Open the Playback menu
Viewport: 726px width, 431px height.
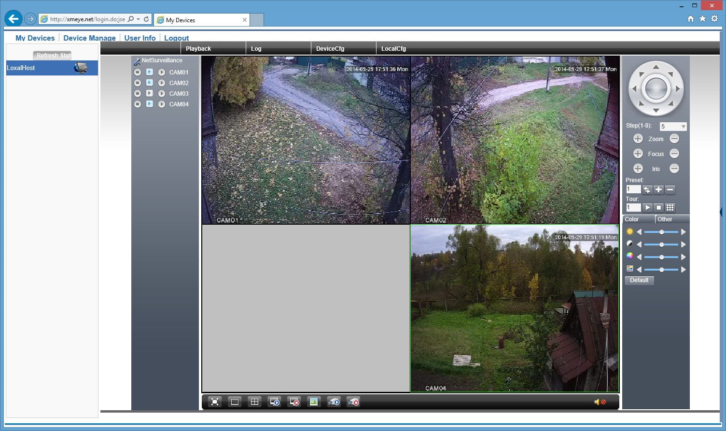click(x=198, y=49)
